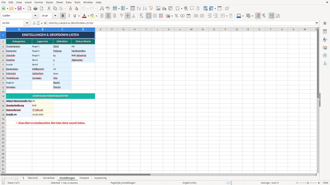Image resolution: width=330 pixels, height=185 pixels.
Task: Toggle Wrap Text
Action: tap(141, 16)
